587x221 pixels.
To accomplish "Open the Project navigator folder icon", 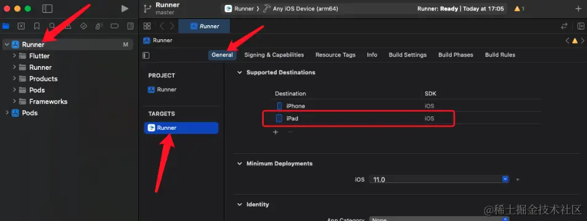I will click(x=6, y=26).
